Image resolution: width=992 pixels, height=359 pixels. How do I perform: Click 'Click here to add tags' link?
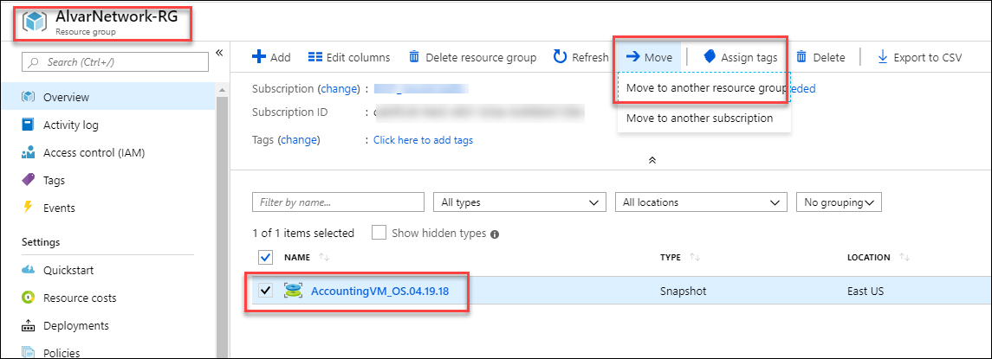coord(424,139)
